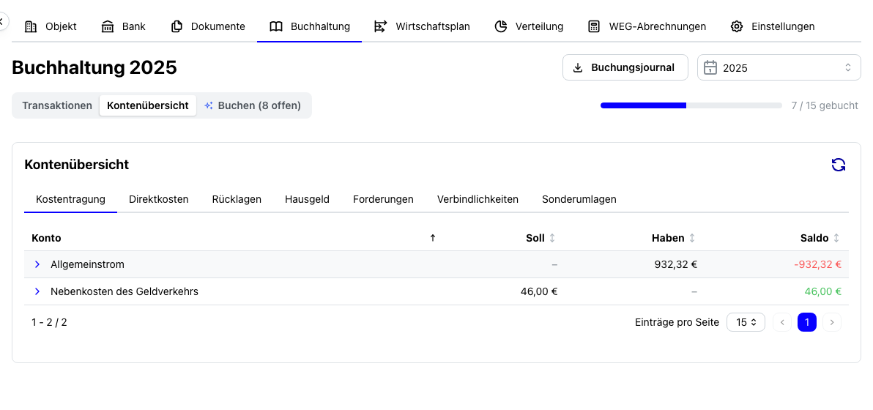873x410 pixels.
Task: Click the 1 - 2 / 2 entry count
Action: click(x=49, y=322)
